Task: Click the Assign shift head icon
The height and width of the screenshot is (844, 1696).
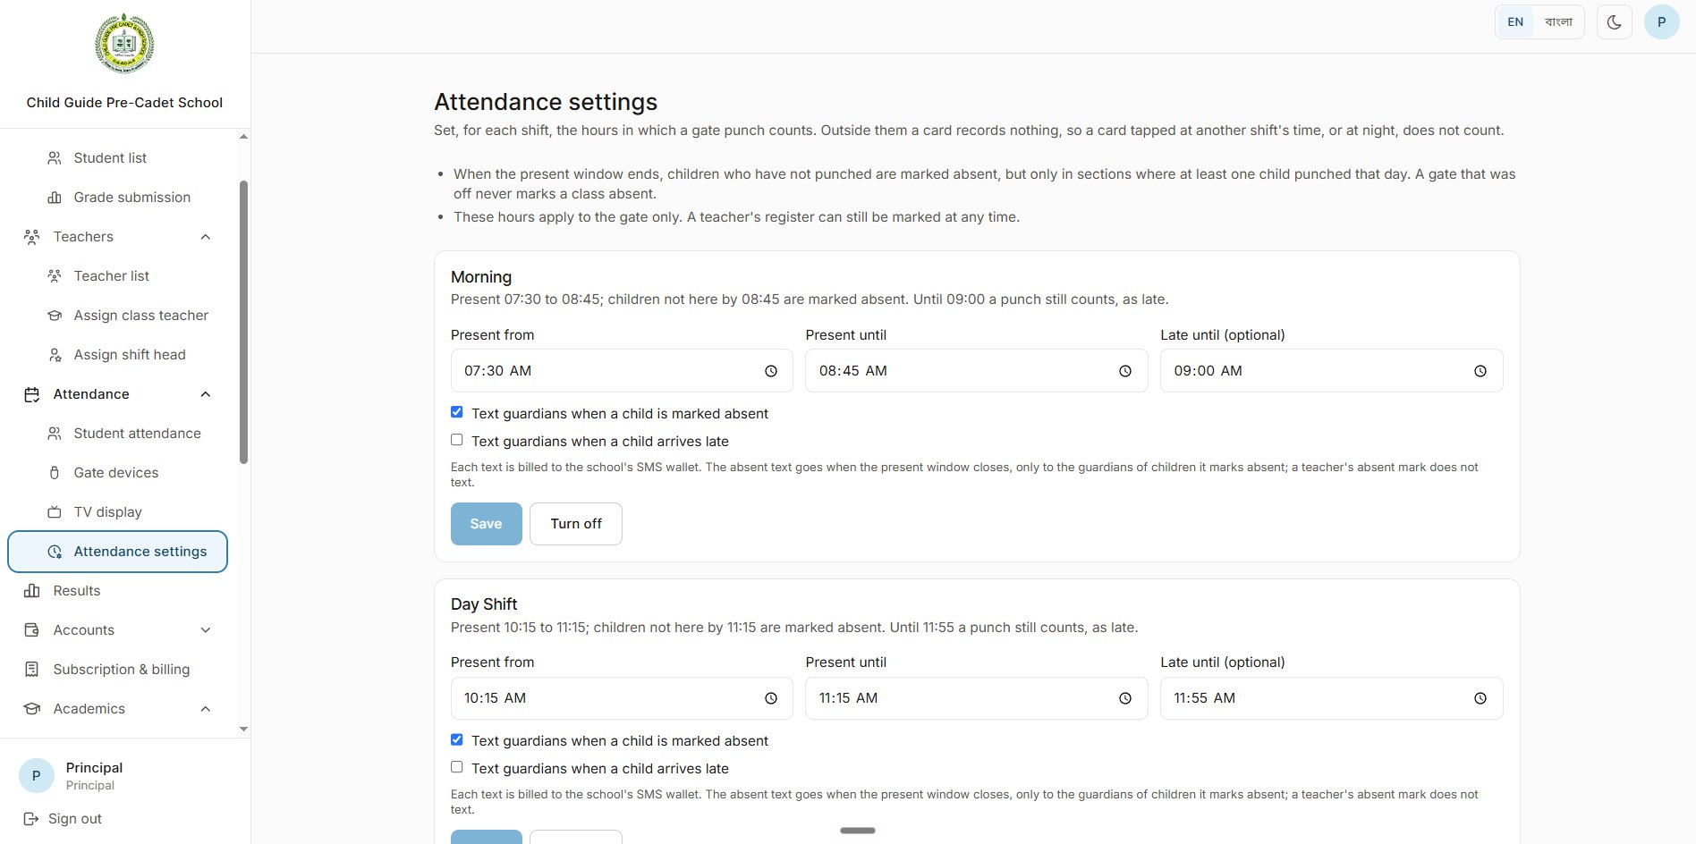Action: (x=55, y=355)
